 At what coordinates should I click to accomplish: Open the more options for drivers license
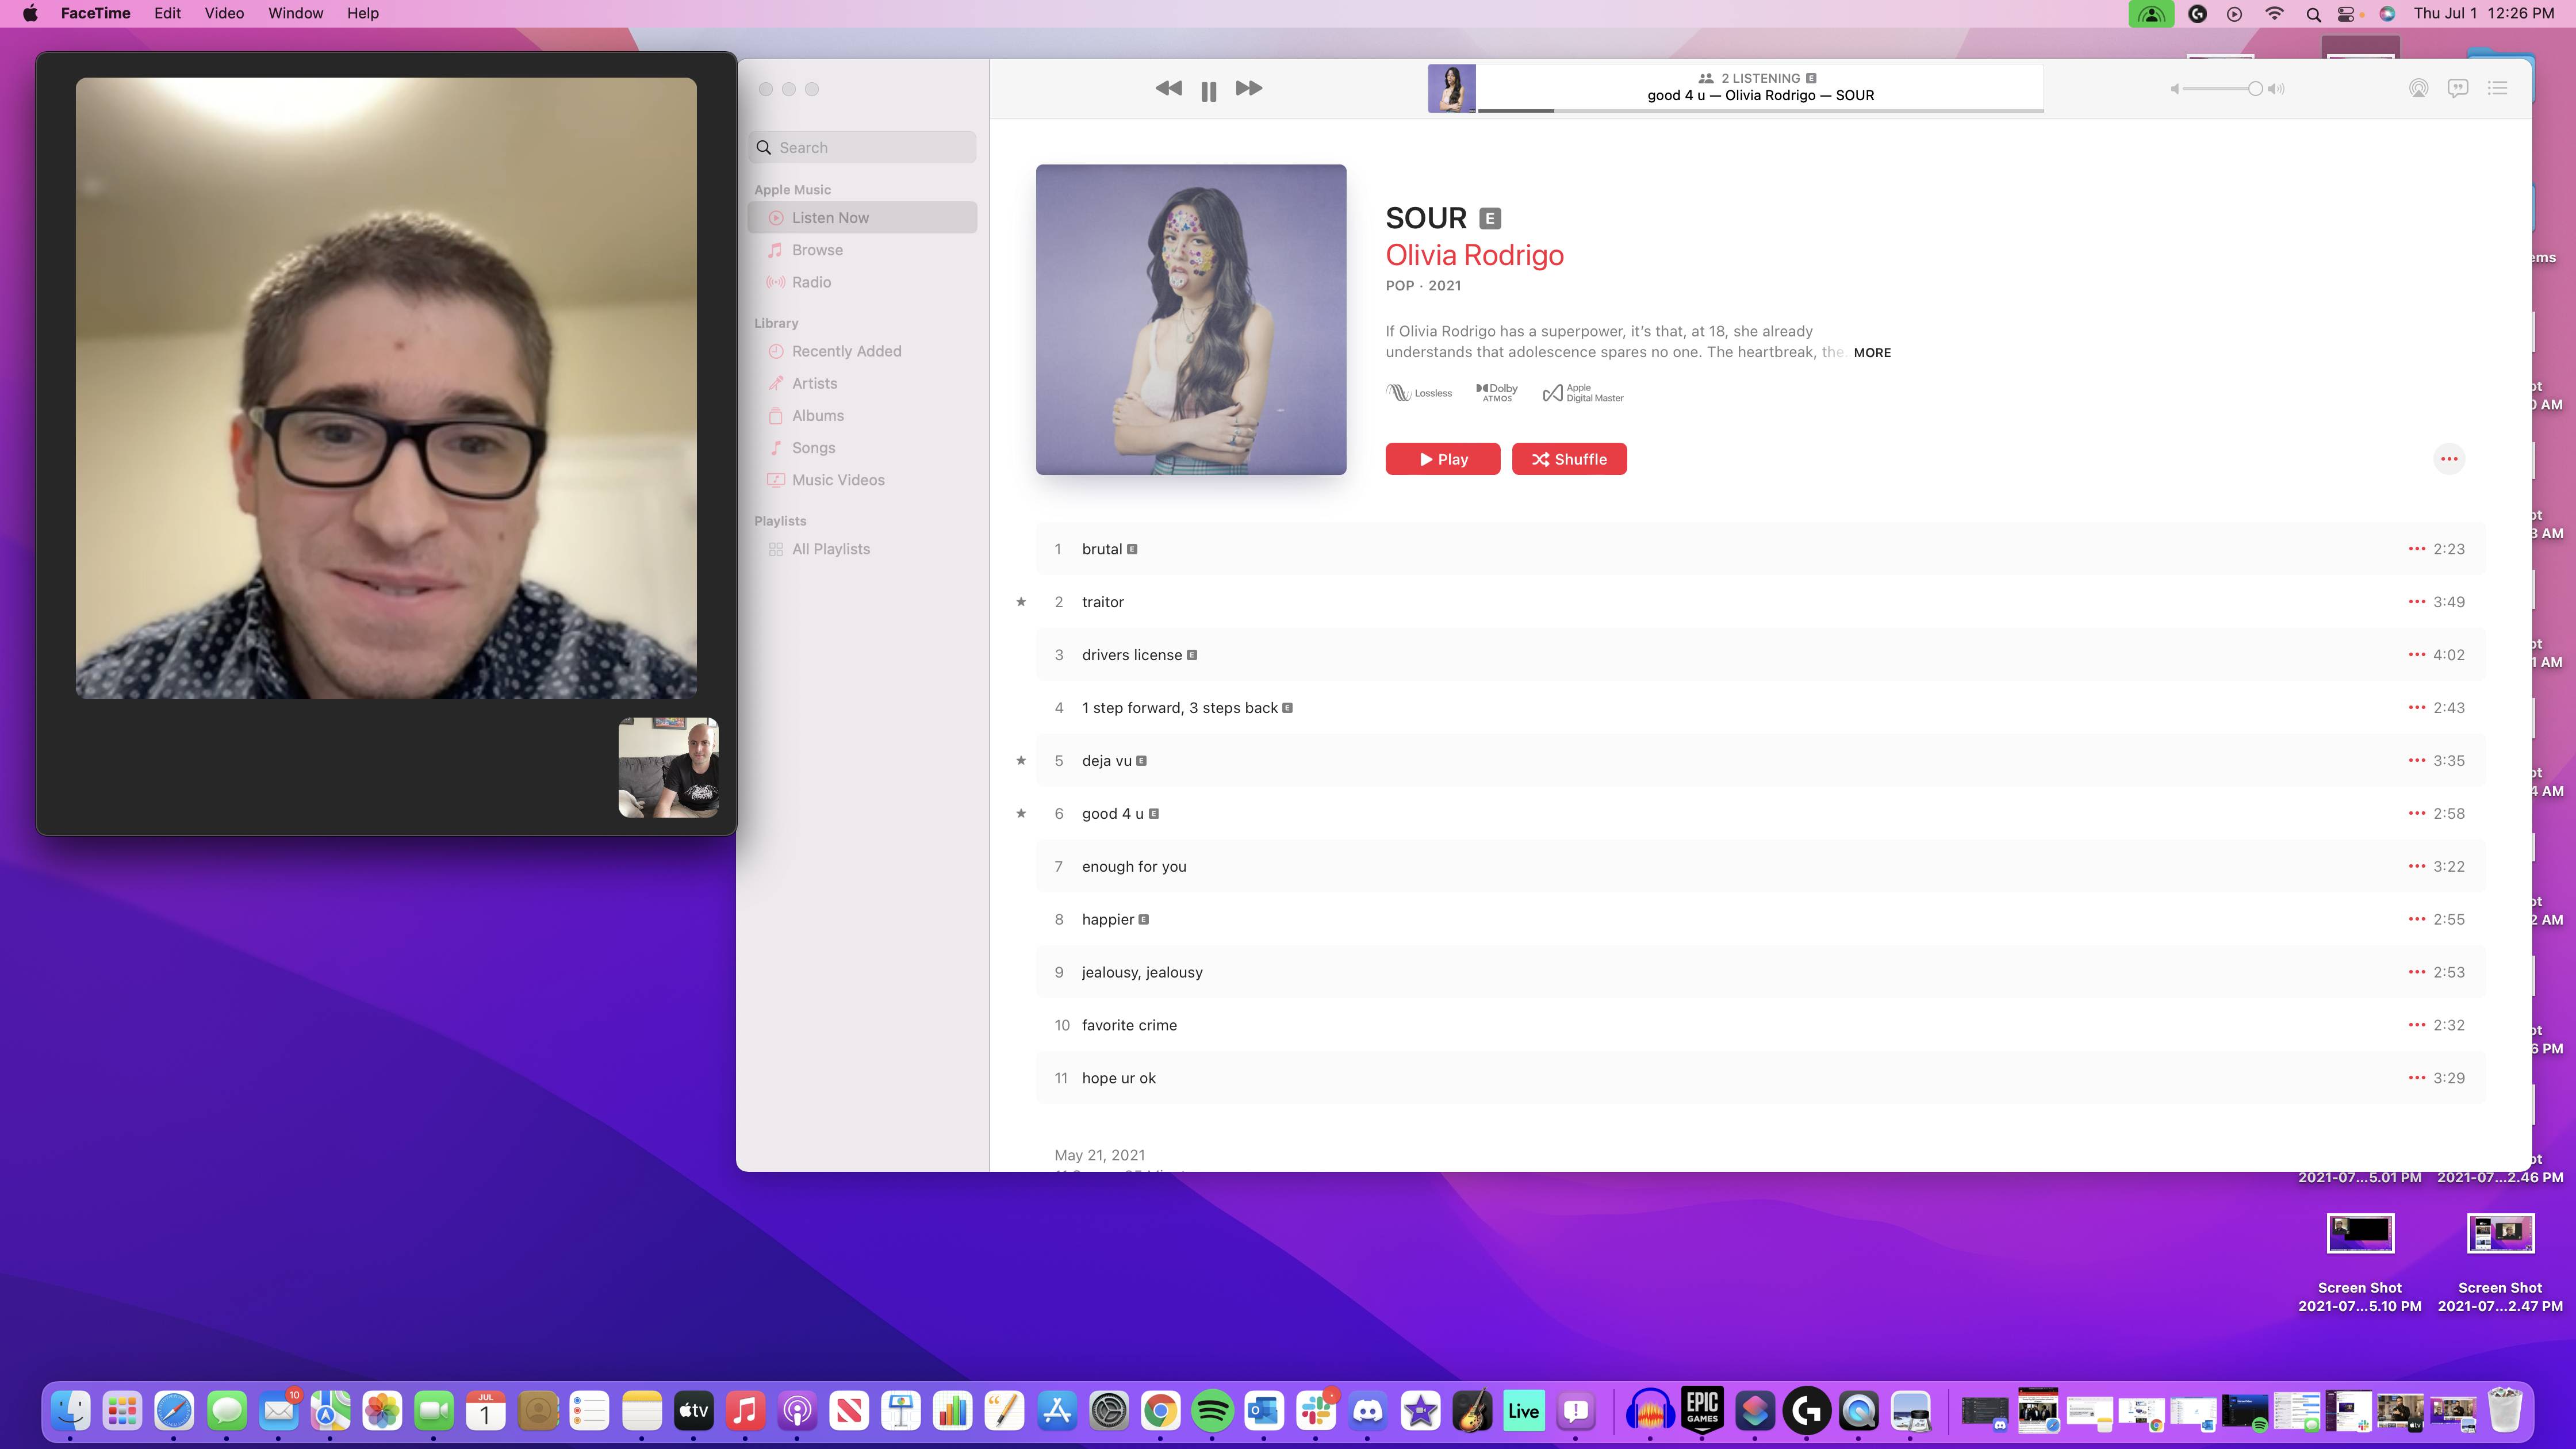click(x=2416, y=655)
